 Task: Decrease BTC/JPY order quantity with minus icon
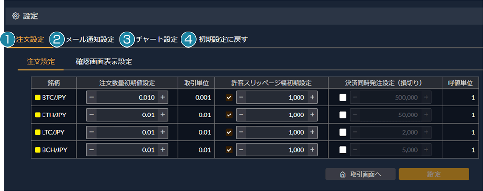91,98
